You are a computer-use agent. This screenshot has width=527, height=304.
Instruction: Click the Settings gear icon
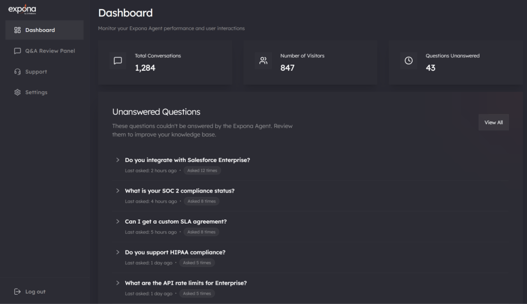pyautogui.click(x=17, y=93)
